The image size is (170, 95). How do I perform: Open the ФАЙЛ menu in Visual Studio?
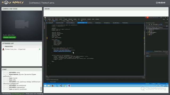pyautogui.click(x=45, y=19)
